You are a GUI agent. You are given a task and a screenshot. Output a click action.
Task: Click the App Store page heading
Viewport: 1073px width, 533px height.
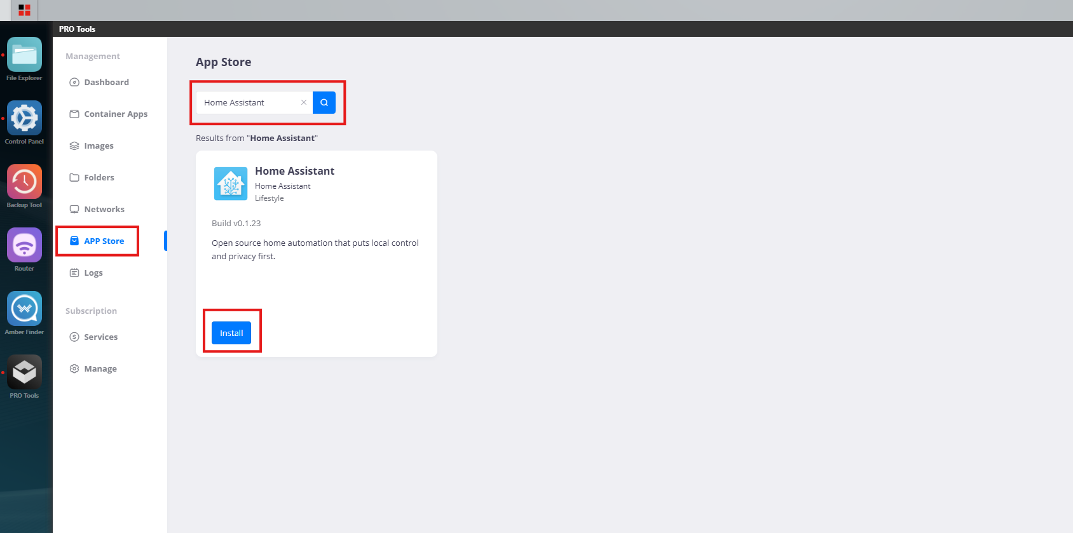point(223,62)
